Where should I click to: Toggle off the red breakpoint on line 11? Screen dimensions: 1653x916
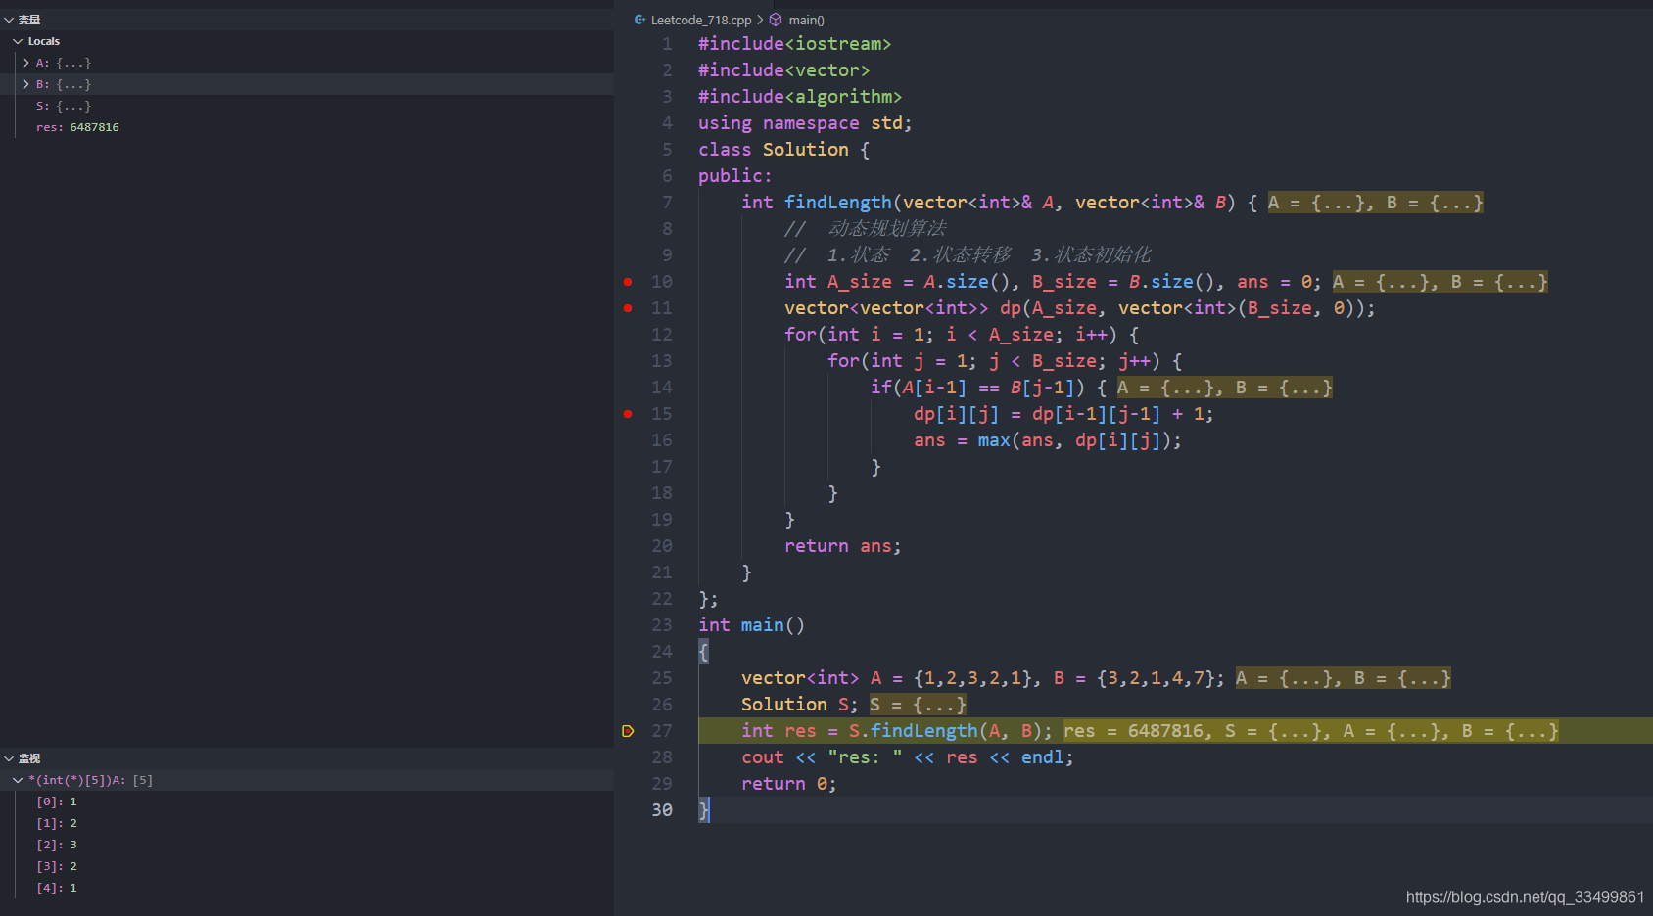click(x=628, y=307)
